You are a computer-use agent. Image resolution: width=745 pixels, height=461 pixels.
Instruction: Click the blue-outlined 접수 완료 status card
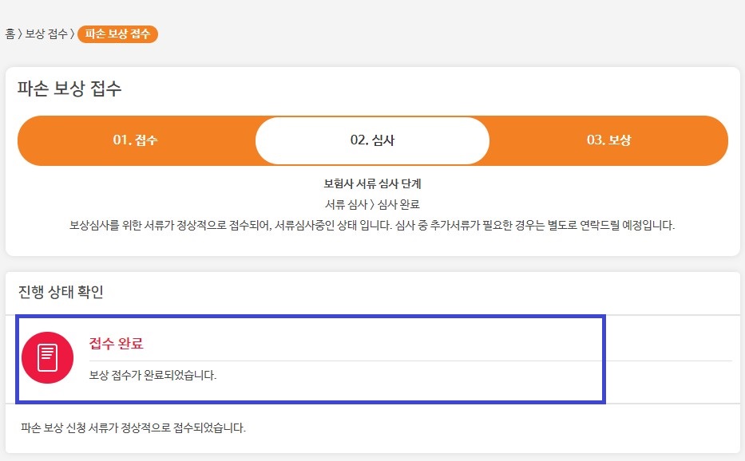(x=311, y=360)
